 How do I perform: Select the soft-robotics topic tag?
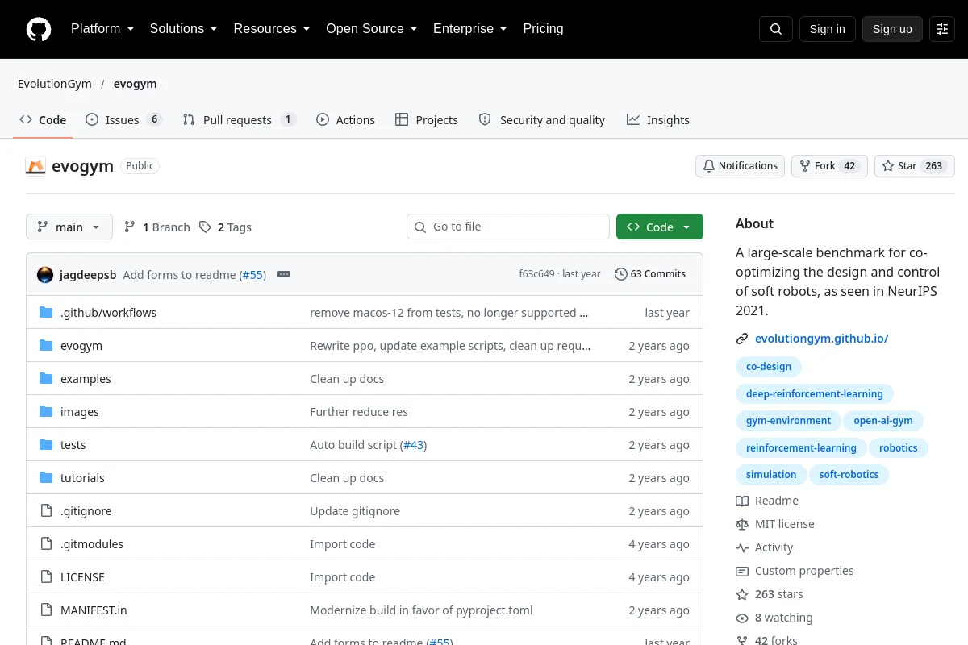click(849, 474)
